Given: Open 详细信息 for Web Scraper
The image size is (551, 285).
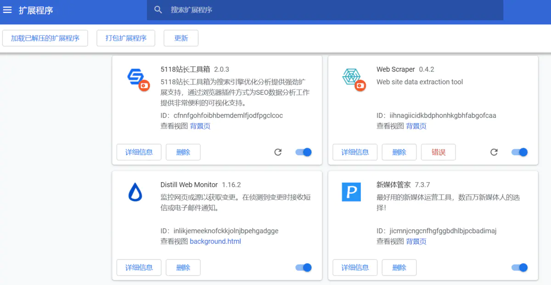Looking at the screenshot, I should point(355,152).
